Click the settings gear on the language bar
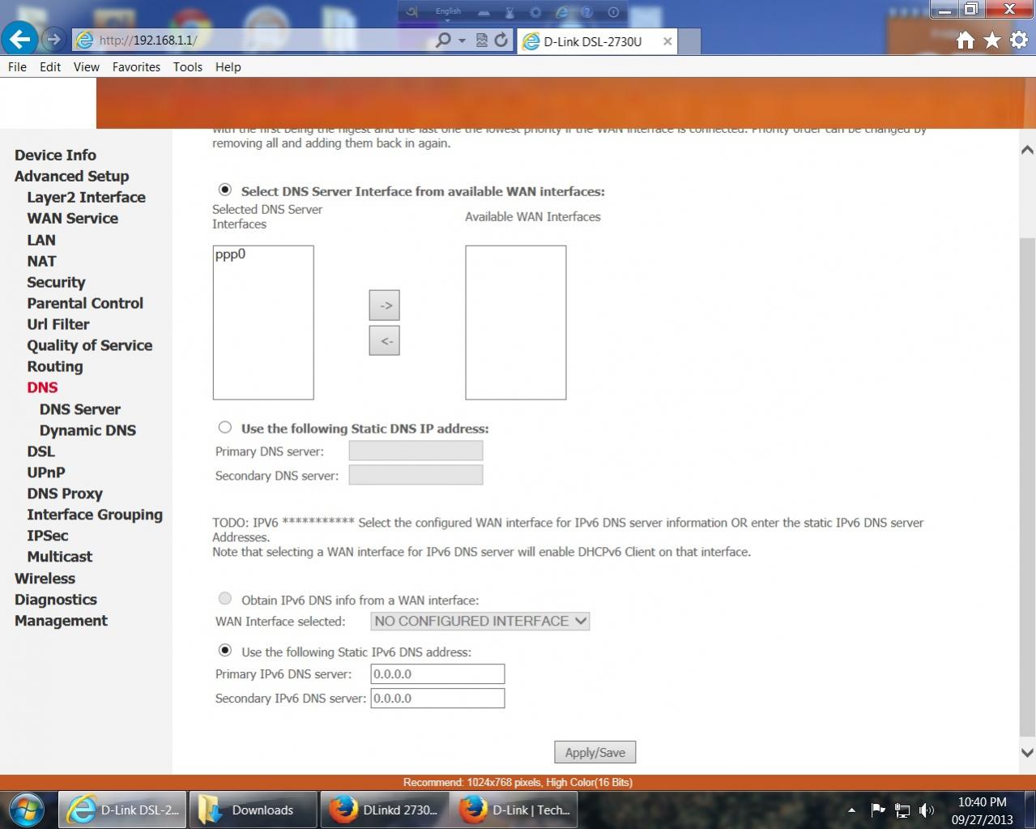 (x=535, y=12)
